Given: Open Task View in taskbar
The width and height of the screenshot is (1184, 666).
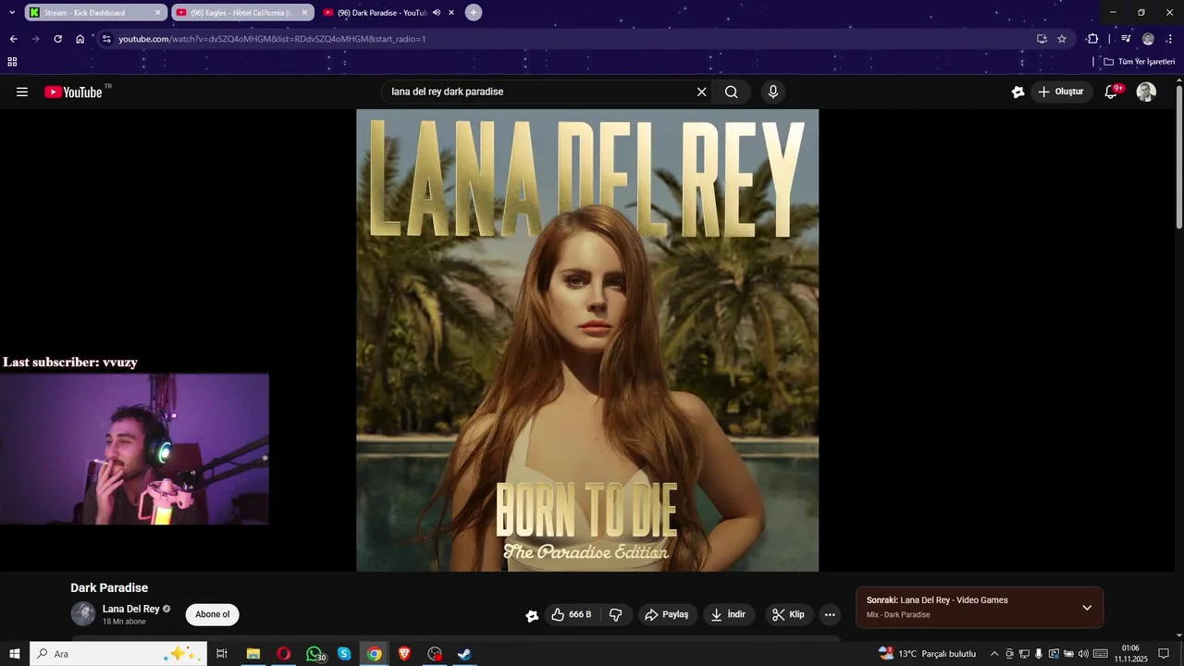Looking at the screenshot, I should coord(222,654).
